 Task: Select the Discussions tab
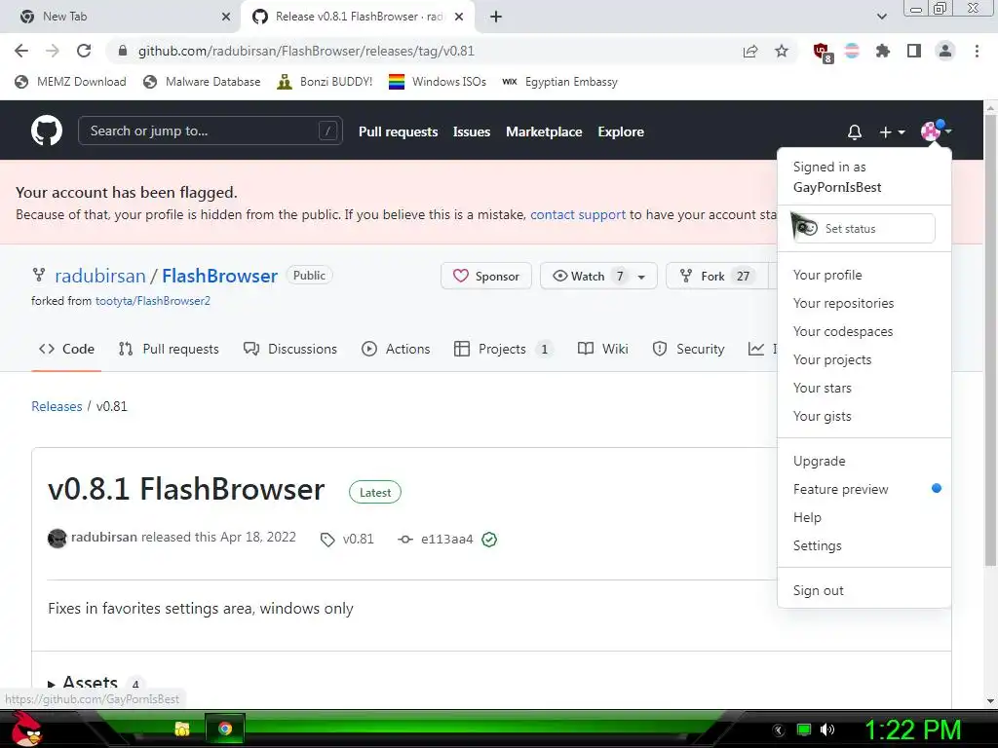click(290, 349)
